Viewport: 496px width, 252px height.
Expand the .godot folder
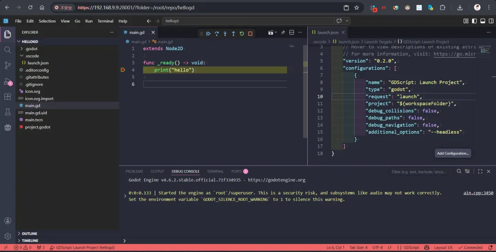coord(31,49)
